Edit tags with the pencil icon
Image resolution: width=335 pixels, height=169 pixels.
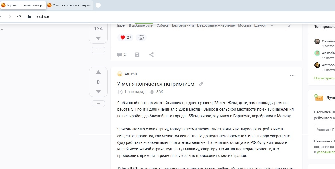click(290, 25)
